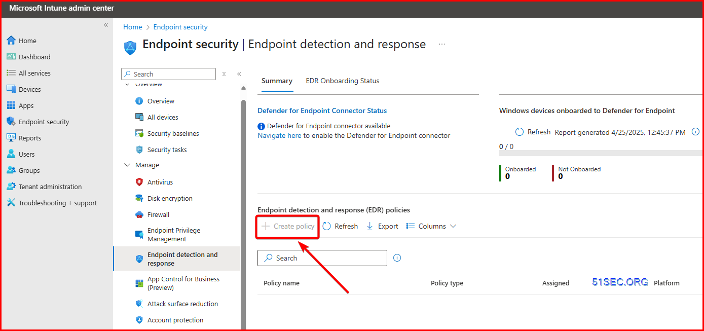Click the Users person icon
This screenshot has height=331, width=704.
pos(11,154)
